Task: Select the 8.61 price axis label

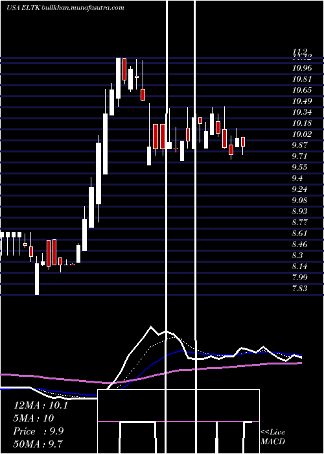Action: [x=300, y=233]
